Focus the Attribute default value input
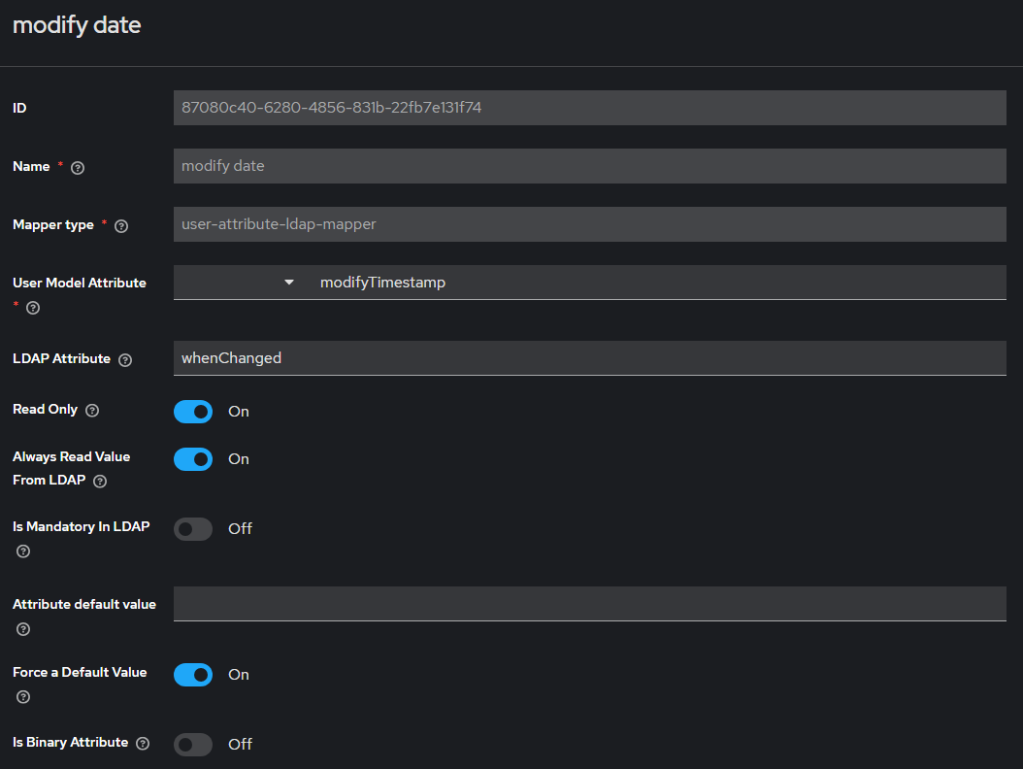Screen dimensions: 1023x769 [589, 603]
